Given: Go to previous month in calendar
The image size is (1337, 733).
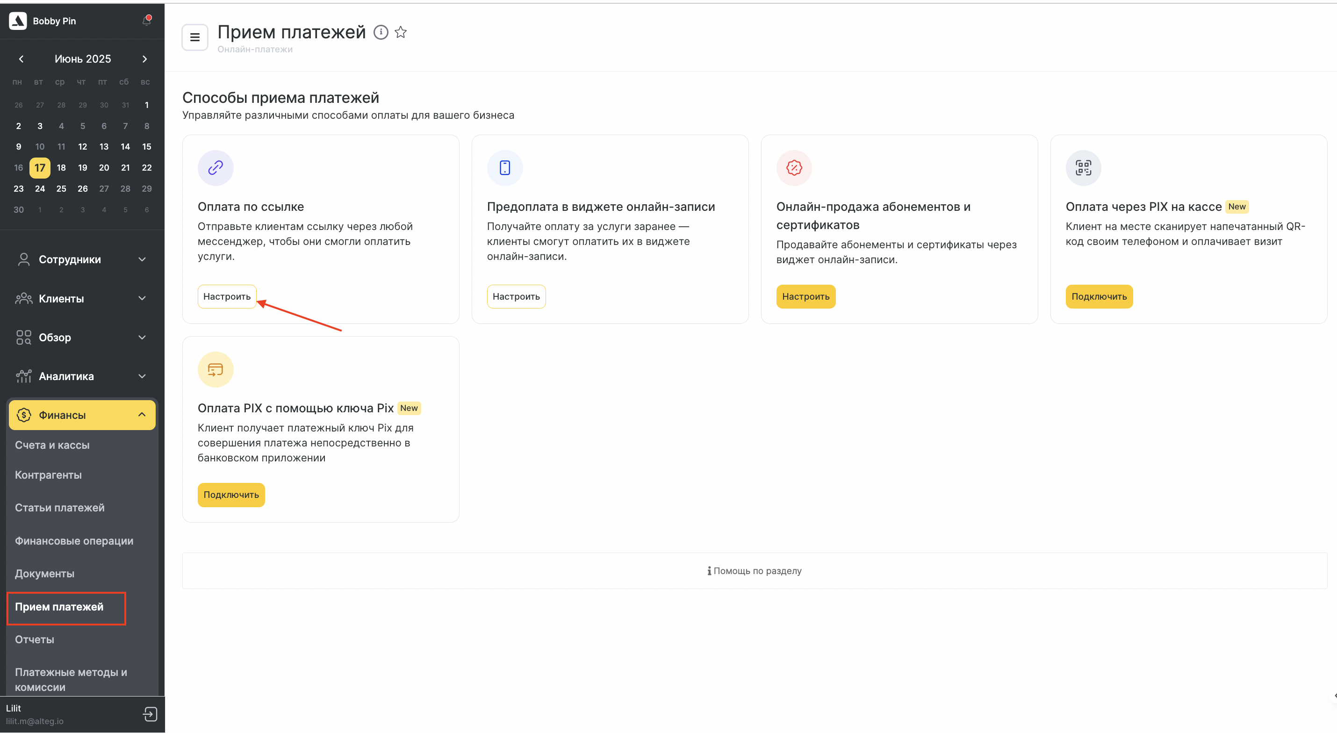Looking at the screenshot, I should (22, 59).
